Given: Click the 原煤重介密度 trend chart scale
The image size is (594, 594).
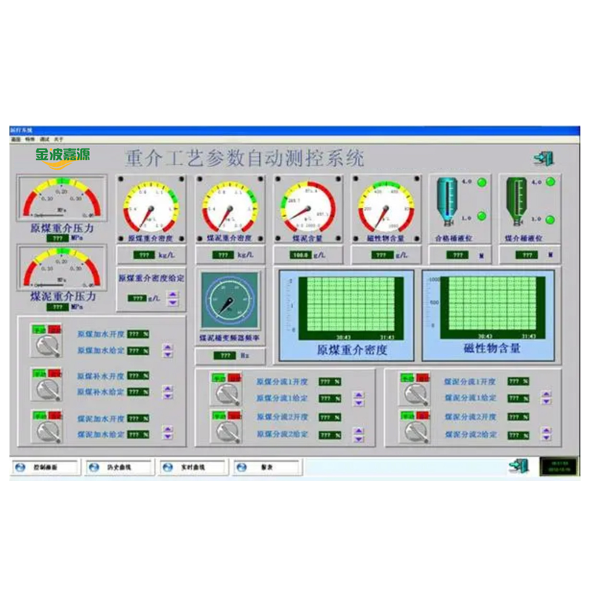Looking at the screenshot, I should [291, 306].
